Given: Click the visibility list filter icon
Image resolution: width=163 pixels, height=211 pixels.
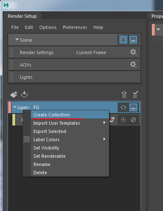Looking at the screenshot, I should coord(124,95).
